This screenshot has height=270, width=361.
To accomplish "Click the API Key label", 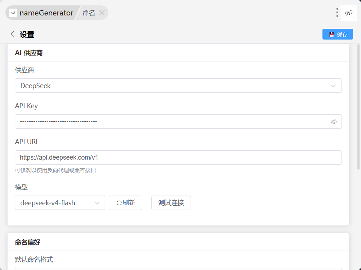I will click(26, 106).
